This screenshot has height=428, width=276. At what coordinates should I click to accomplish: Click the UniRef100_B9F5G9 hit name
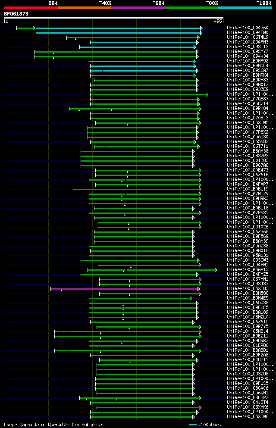(x=248, y=236)
